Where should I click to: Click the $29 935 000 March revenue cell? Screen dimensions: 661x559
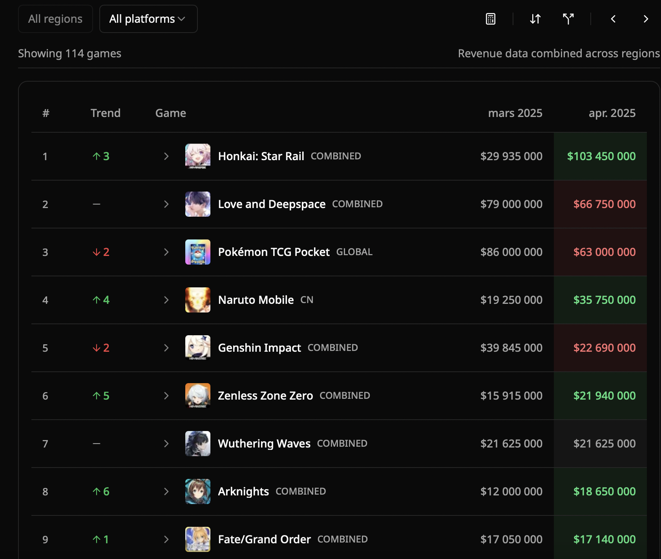point(511,156)
